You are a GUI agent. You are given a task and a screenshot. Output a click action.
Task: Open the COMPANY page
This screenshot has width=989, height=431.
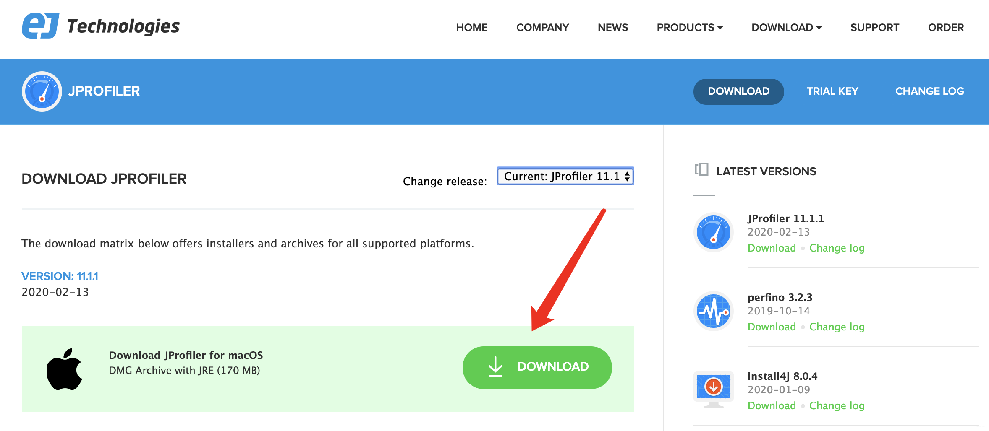click(x=543, y=27)
